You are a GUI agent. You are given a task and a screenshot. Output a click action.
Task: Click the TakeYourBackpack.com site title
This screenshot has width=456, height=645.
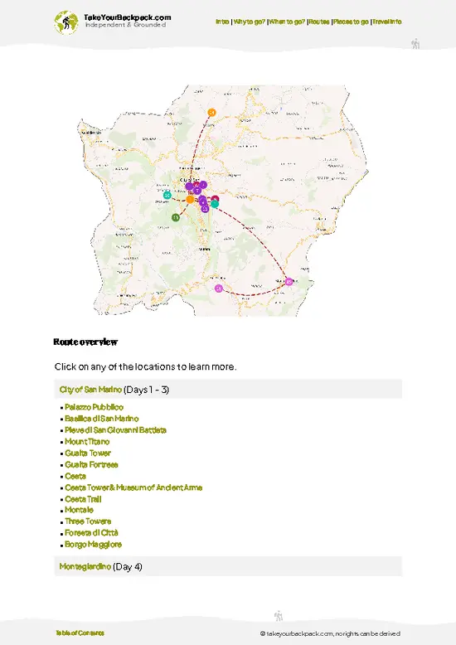[x=127, y=17]
